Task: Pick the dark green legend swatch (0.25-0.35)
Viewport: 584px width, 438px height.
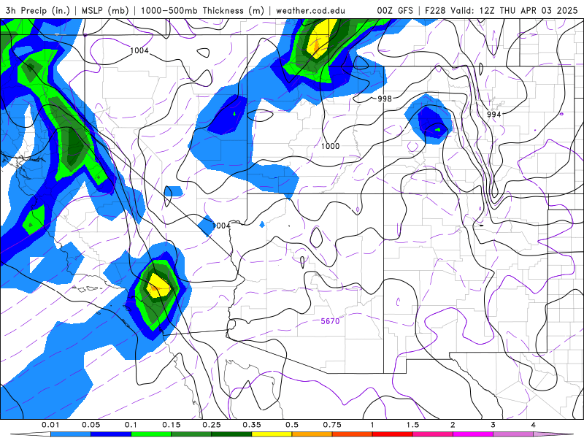Action: click(231, 434)
